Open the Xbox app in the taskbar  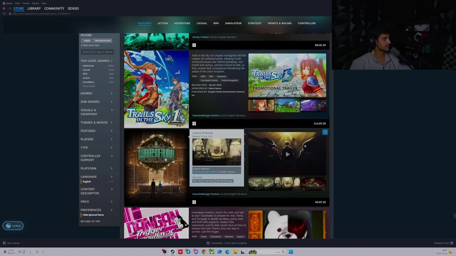pos(212,252)
